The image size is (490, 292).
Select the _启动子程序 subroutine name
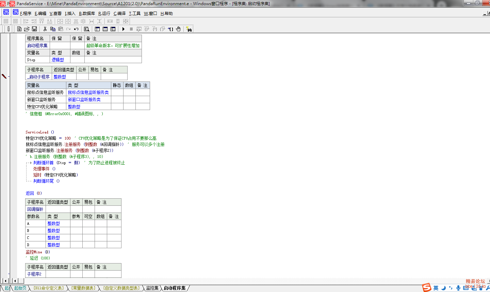[38, 77]
